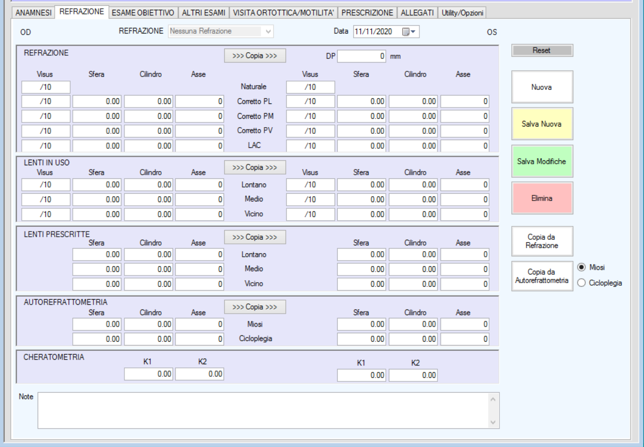Select the Cicloplegia radio button
The image size is (644, 447).
point(582,283)
